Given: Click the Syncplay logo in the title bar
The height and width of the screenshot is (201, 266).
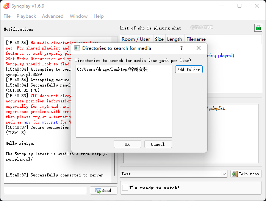Looking at the screenshot, I should tap(6, 6).
